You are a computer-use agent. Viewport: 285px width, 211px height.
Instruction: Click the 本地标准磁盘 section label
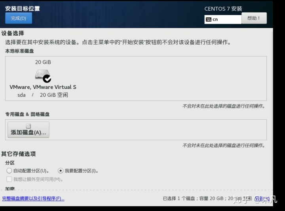click(19, 51)
